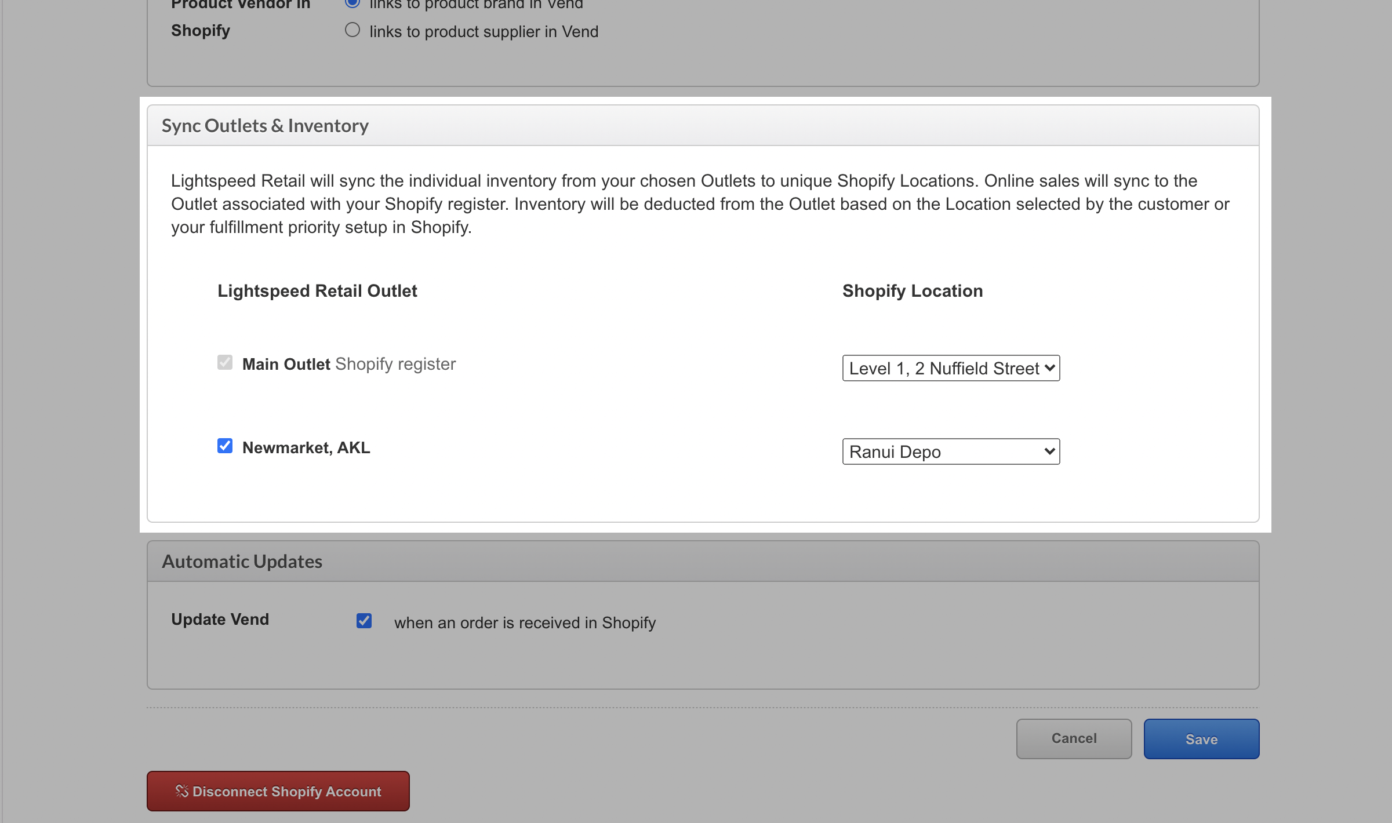Click the Automatic Updates section header
The image size is (1392, 823).
pos(242,562)
